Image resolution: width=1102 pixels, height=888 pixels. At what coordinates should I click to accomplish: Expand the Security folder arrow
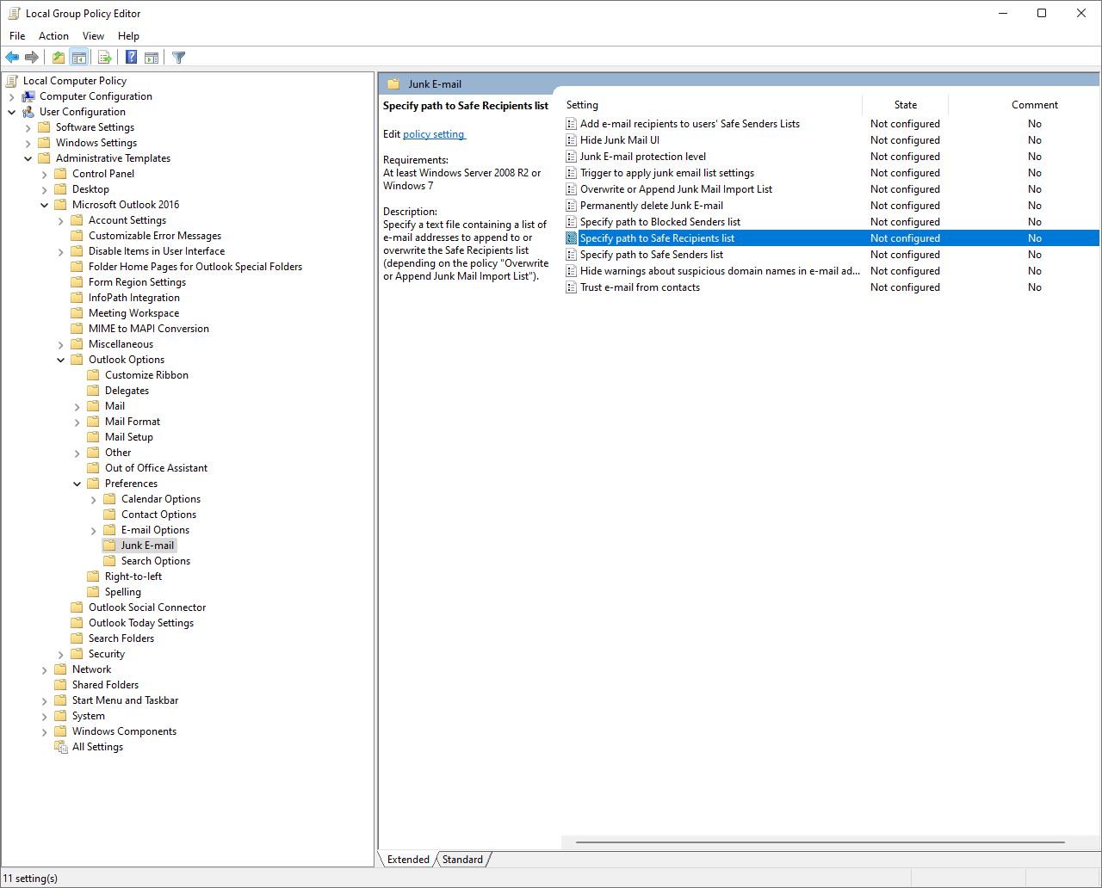pyautogui.click(x=61, y=654)
